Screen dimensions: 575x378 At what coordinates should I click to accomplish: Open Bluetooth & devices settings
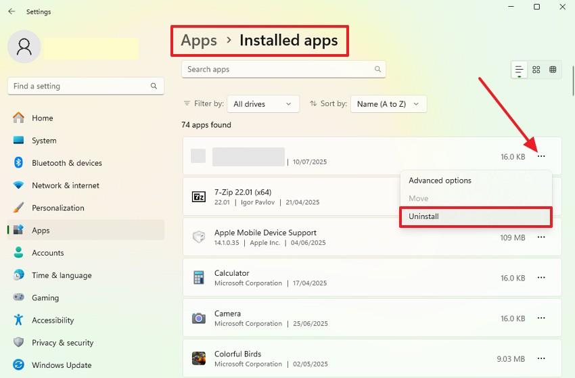pyautogui.click(x=85, y=163)
